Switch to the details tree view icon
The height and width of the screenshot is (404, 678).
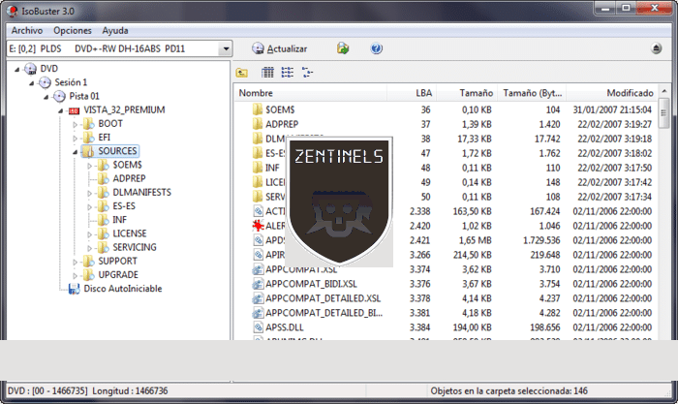[307, 73]
